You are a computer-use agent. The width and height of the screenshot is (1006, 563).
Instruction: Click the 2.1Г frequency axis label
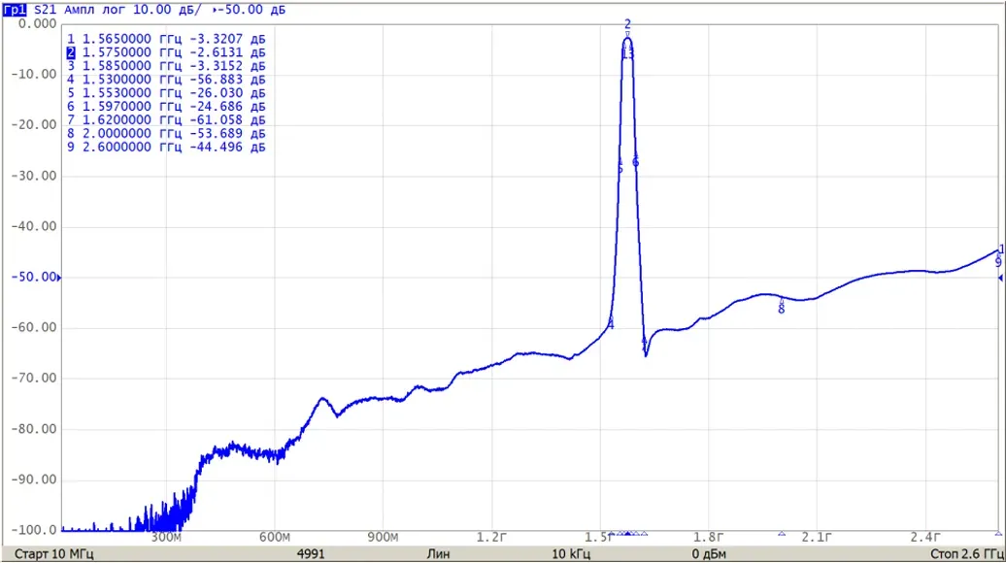tap(817, 538)
